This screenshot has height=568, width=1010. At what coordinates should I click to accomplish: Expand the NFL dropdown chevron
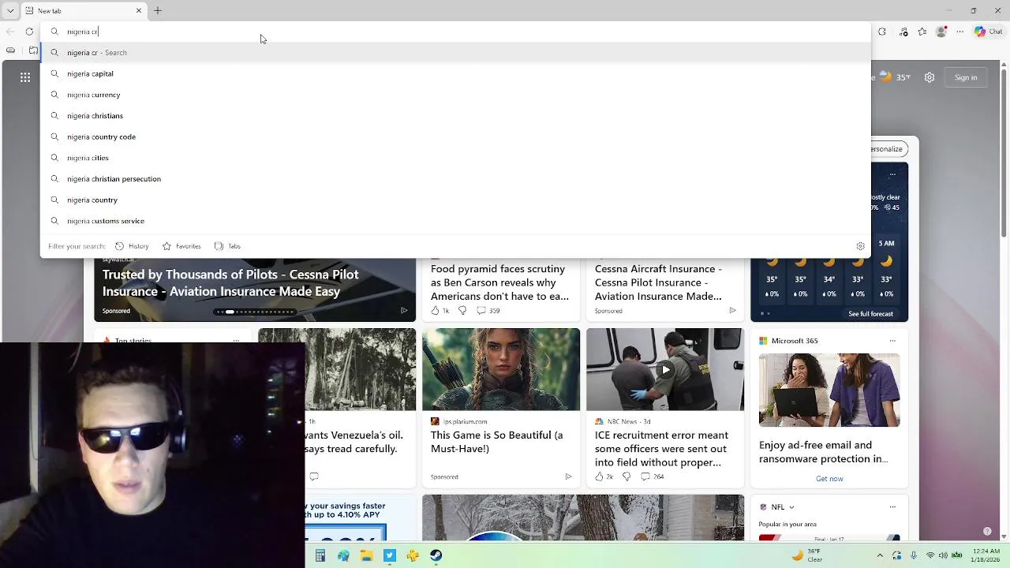791,507
